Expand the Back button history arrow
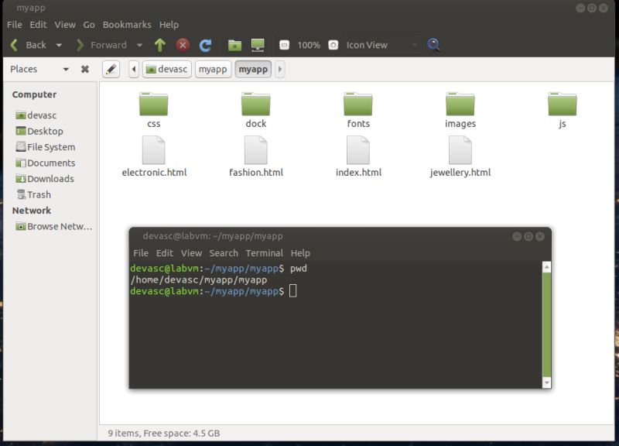619x446 pixels. [58, 45]
